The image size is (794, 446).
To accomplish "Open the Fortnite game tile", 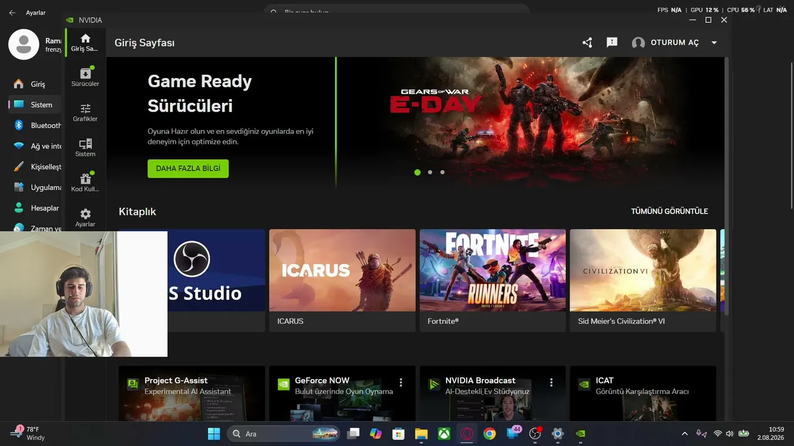I will tap(493, 280).
